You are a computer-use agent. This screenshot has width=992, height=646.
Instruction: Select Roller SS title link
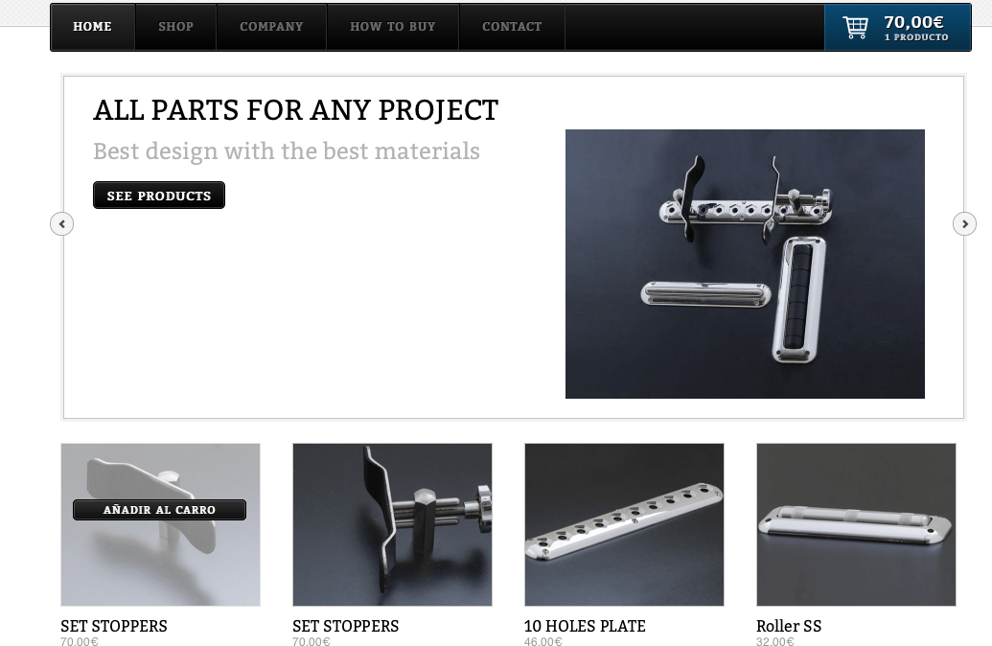click(x=789, y=627)
